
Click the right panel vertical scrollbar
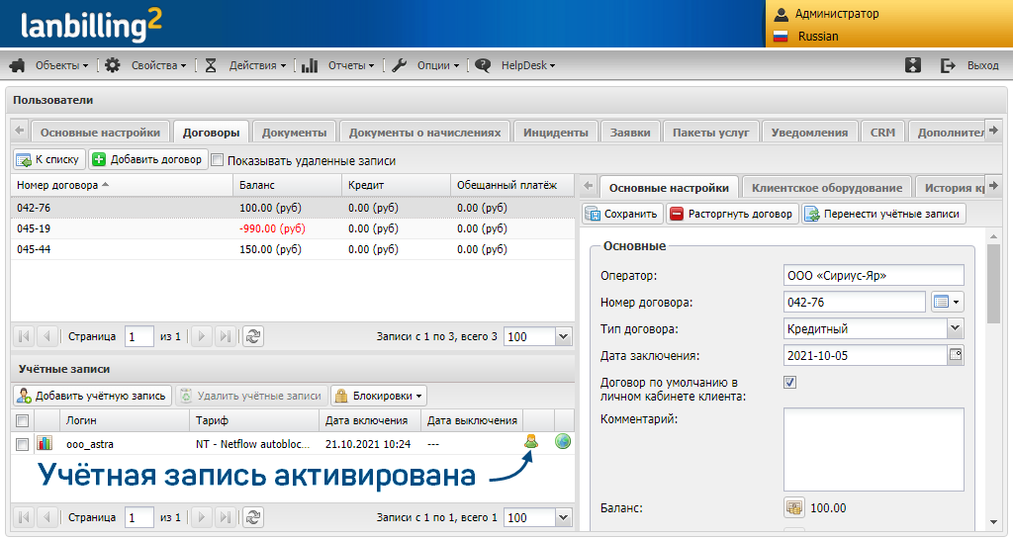click(x=993, y=284)
